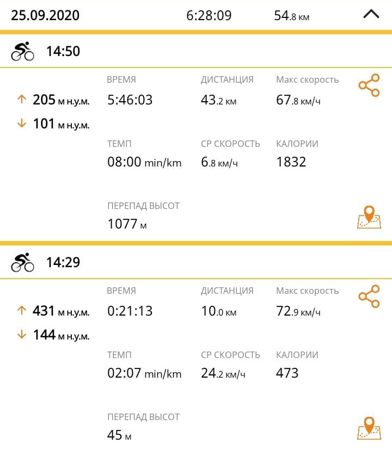
Task: Select the 25.09.2020 date label
Action: click(x=45, y=15)
